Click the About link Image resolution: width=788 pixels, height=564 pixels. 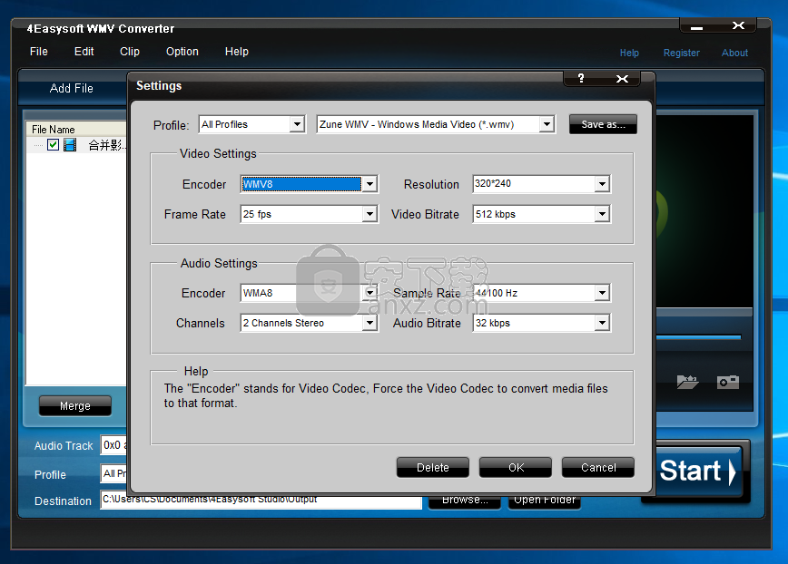click(734, 53)
